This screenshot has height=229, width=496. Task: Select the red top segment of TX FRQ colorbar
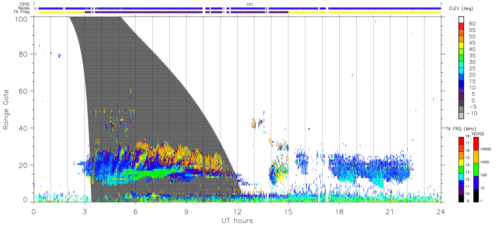coord(461,141)
